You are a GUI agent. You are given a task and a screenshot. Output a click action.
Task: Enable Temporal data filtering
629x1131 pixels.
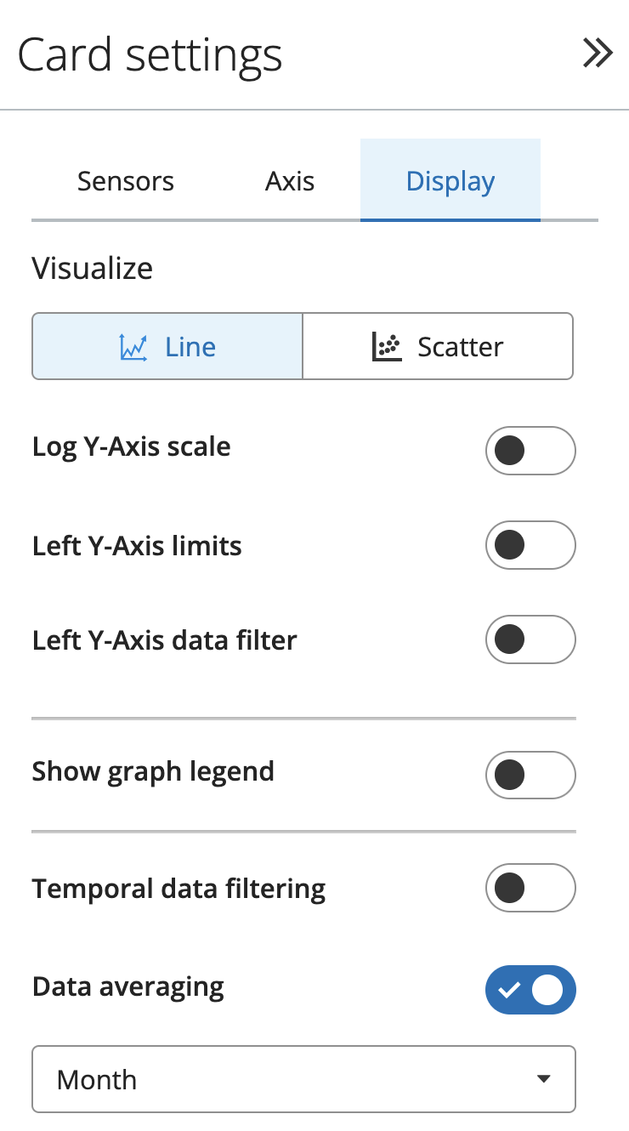[530, 888]
